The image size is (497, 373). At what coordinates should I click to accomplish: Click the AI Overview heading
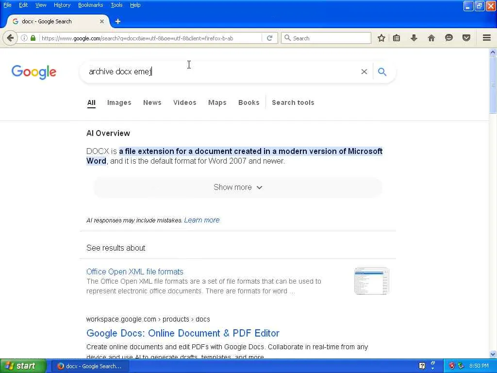(108, 133)
